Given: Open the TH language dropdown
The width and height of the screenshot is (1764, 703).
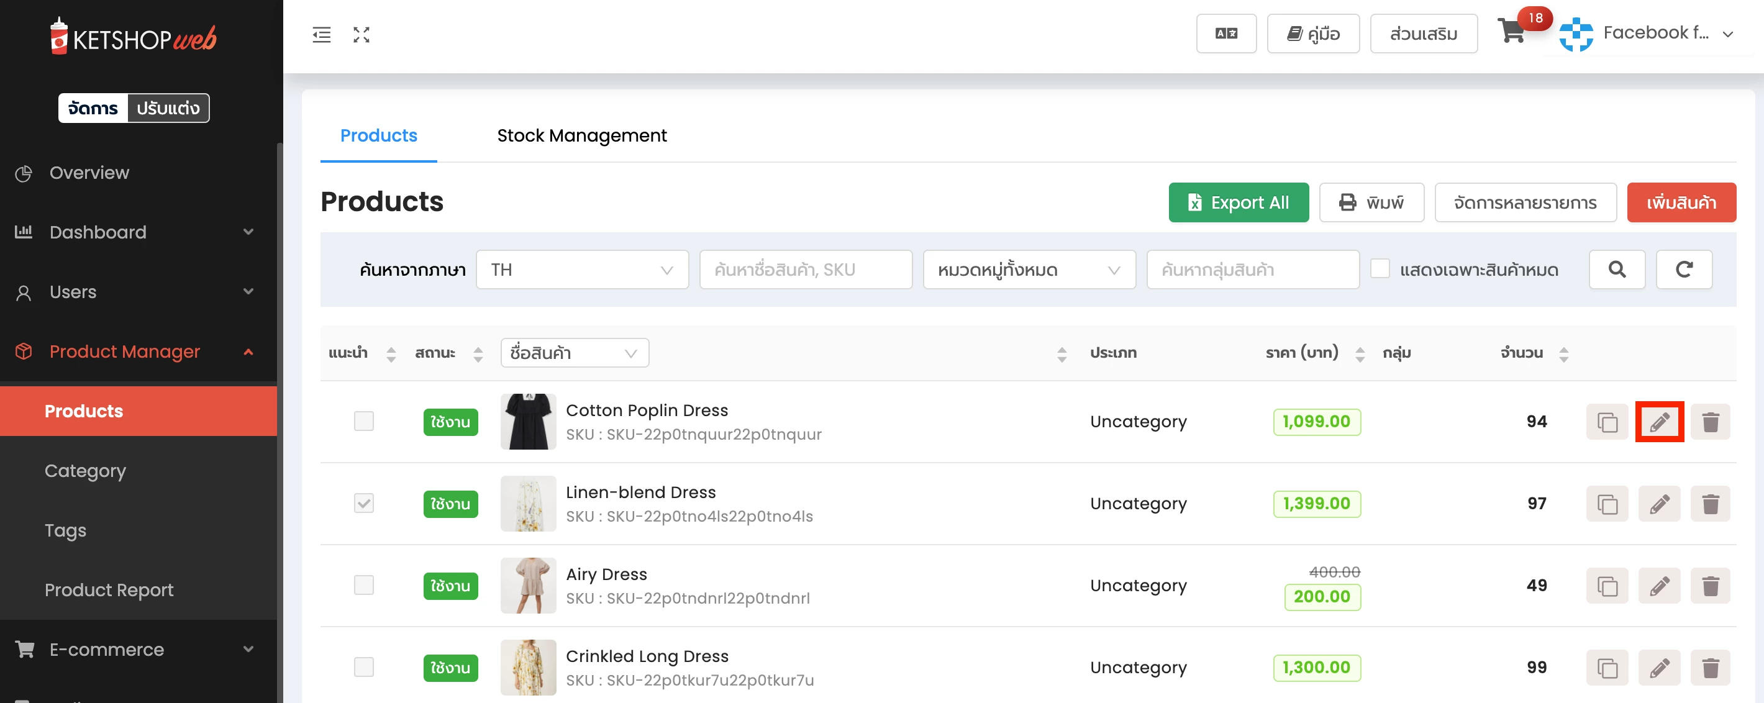Looking at the screenshot, I should point(582,269).
